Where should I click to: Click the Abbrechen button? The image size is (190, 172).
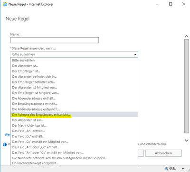pos(163,153)
